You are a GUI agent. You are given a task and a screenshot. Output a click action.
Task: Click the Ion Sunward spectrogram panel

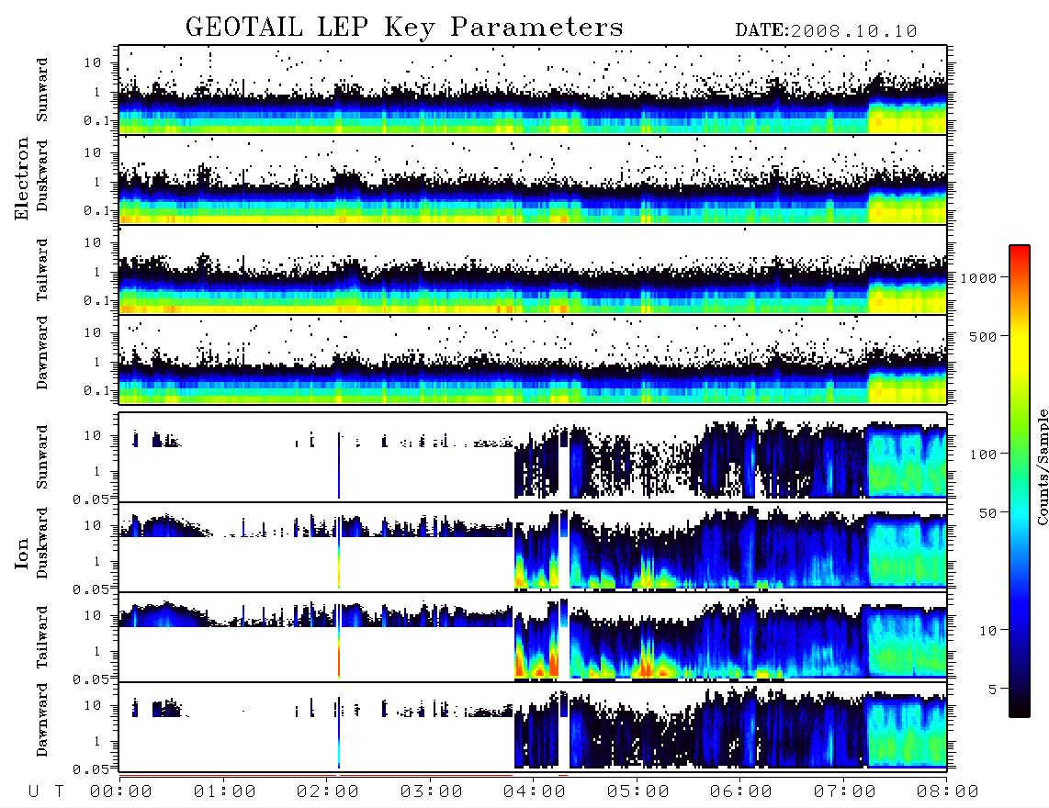coord(533,457)
